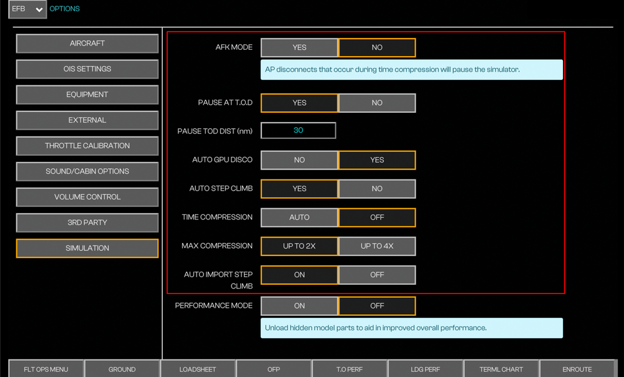This screenshot has width=624, height=377.
Task: Switch to the LOADSHEET tab
Action: coord(198,369)
